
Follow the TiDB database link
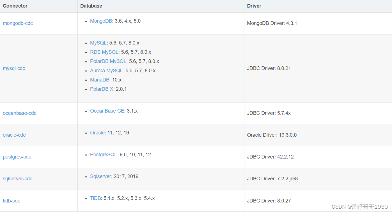click(95, 198)
